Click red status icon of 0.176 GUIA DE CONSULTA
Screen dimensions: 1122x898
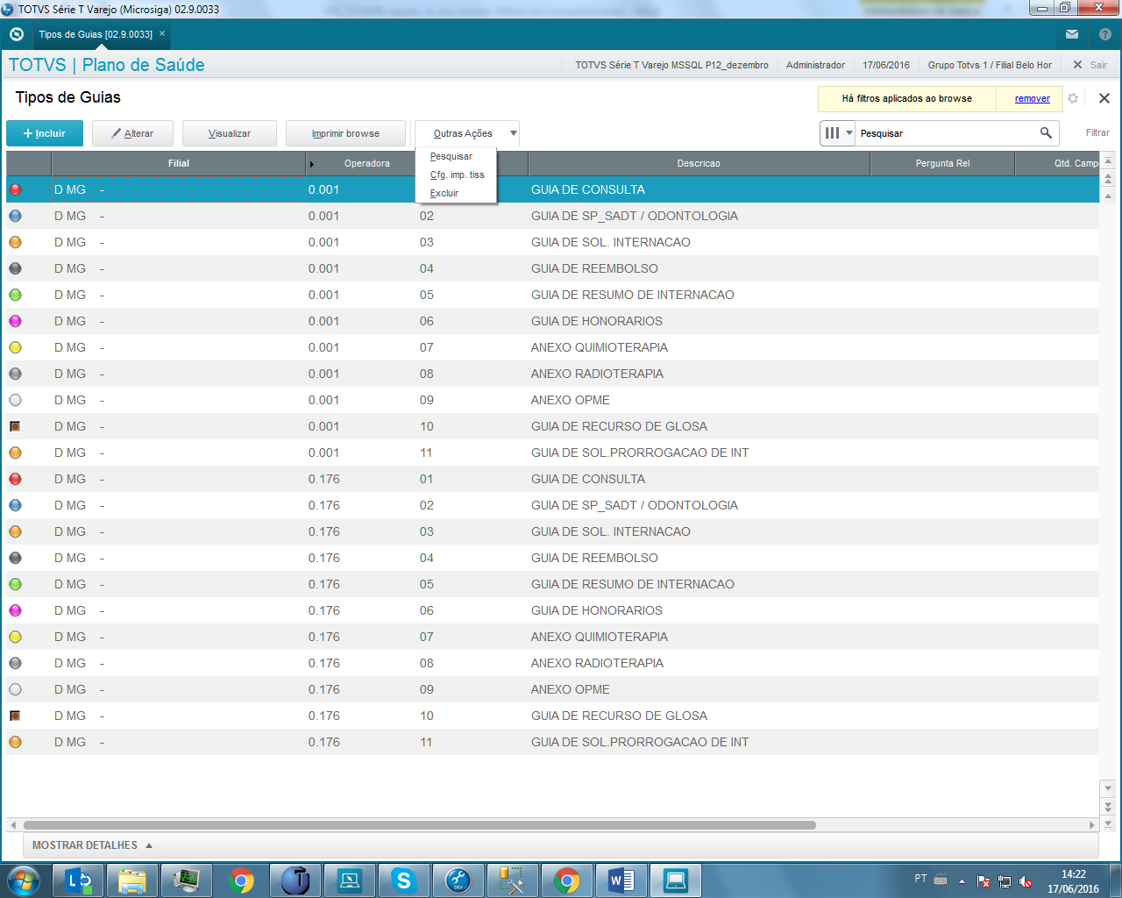[x=15, y=479]
